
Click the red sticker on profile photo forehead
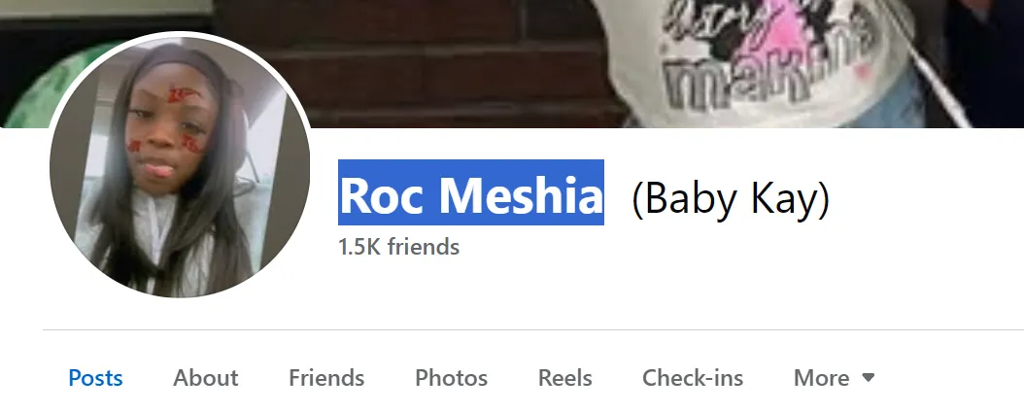[176, 94]
